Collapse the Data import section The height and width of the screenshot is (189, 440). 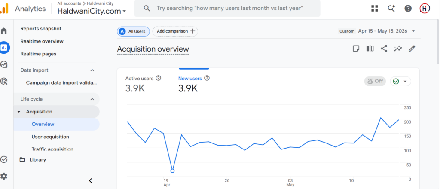point(92,70)
